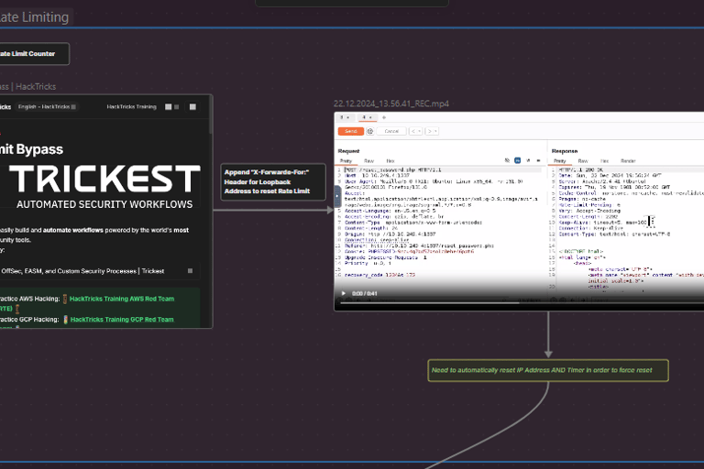Click the Limit Bypass page heading
The height and width of the screenshot is (469, 704).
(x=31, y=149)
